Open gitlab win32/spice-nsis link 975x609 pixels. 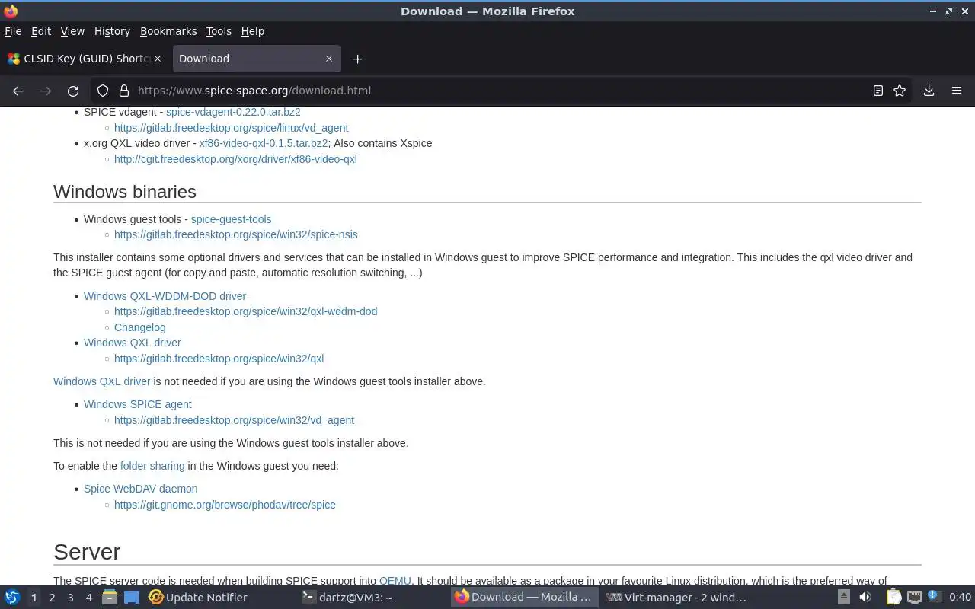click(x=235, y=234)
